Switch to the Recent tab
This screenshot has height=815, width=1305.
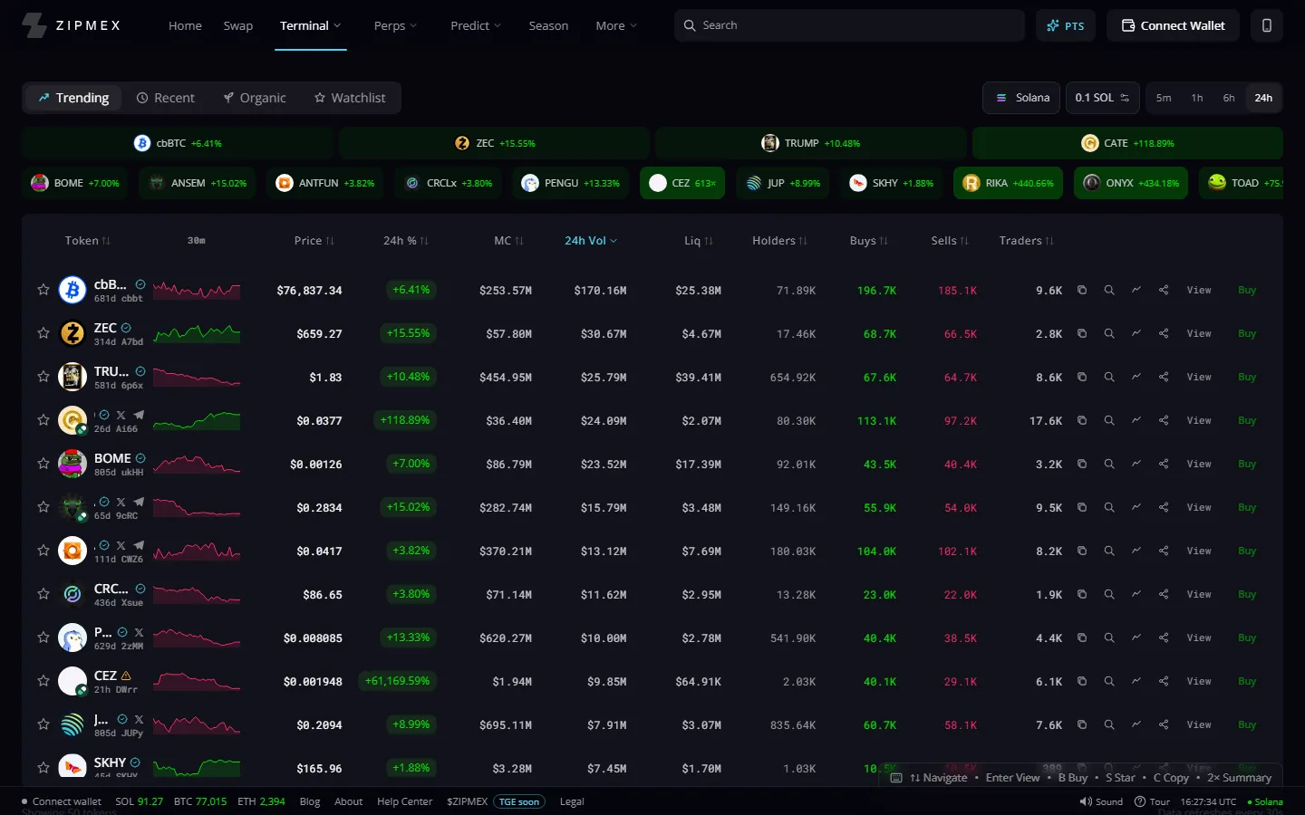[166, 98]
